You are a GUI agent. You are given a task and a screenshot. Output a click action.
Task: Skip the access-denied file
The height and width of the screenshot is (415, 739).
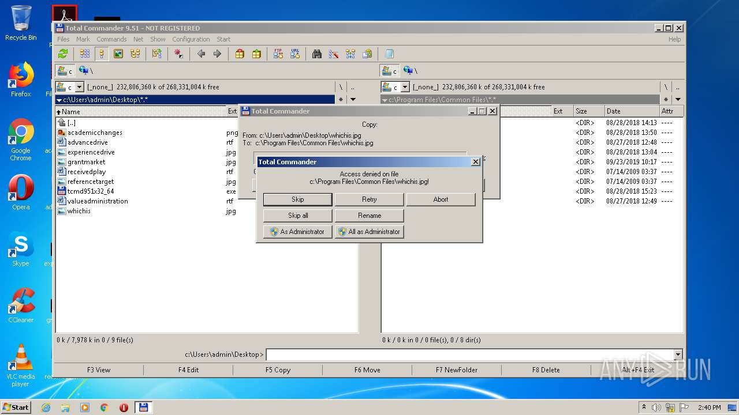pyautogui.click(x=297, y=199)
